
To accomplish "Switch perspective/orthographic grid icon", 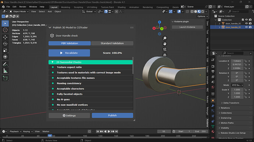I will click(x=165, y=55).
